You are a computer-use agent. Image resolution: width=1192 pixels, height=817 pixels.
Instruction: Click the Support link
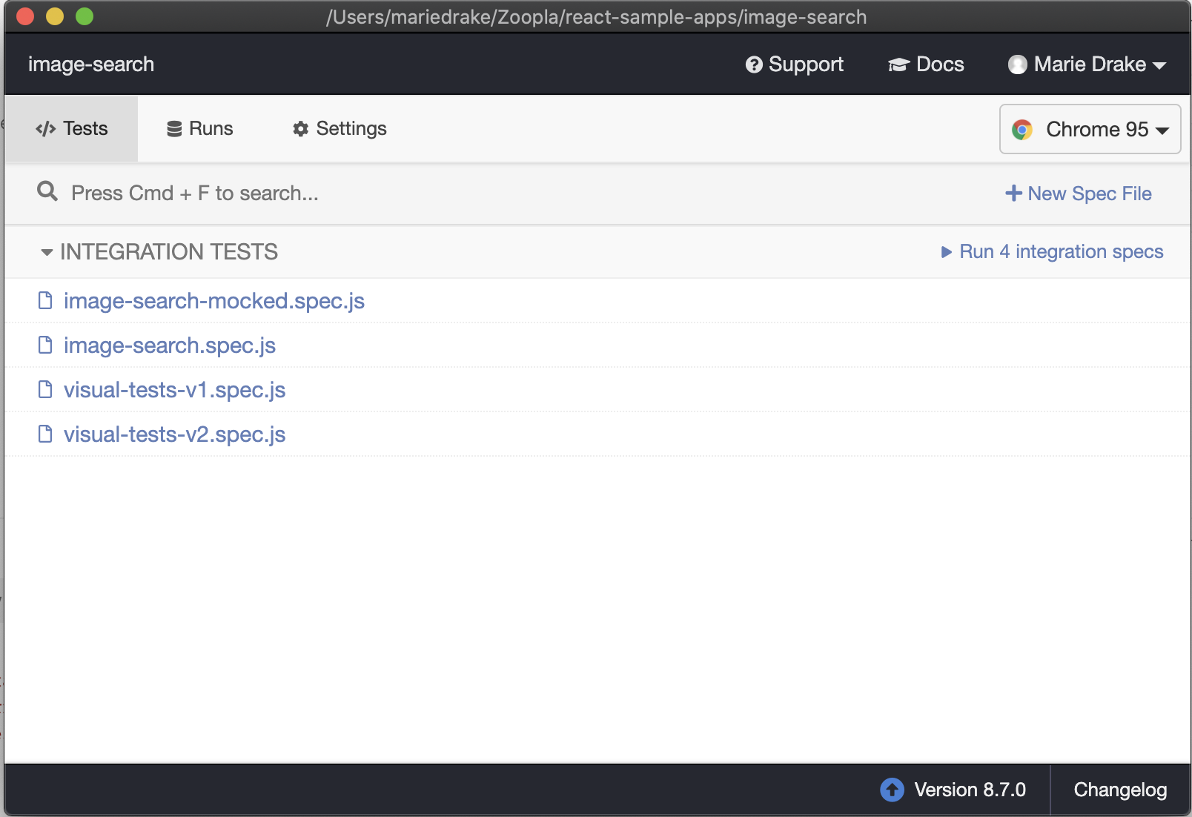pos(794,64)
